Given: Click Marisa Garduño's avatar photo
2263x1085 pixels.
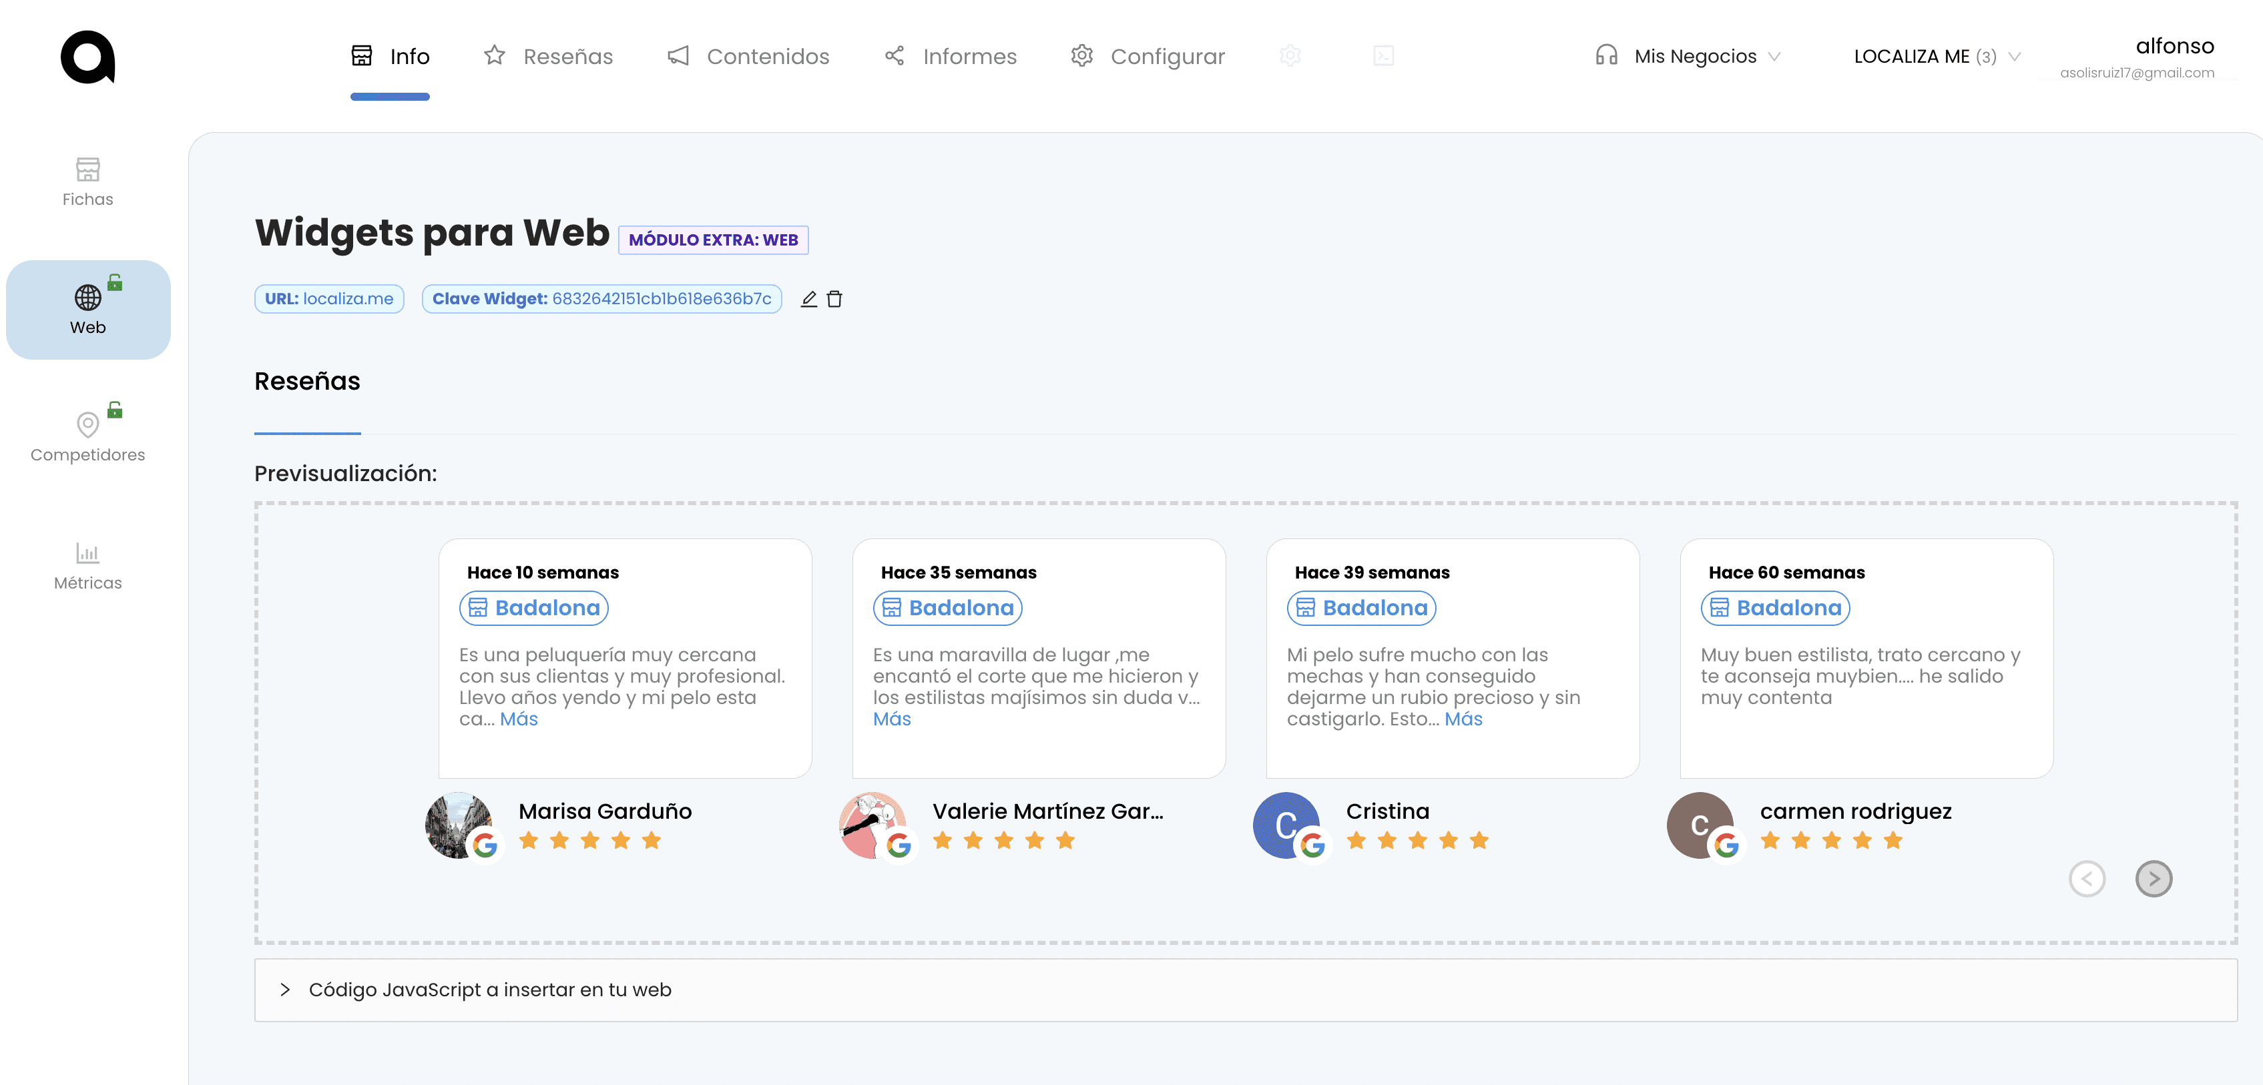Looking at the screenshot, I should (x=459, y=825).
